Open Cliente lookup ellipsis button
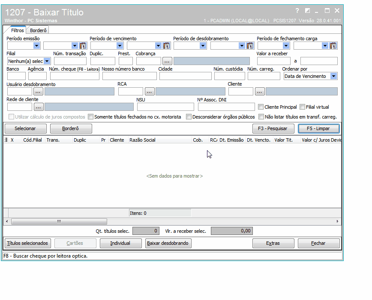Viewport: 372px width, 300px height. (260, 92)
